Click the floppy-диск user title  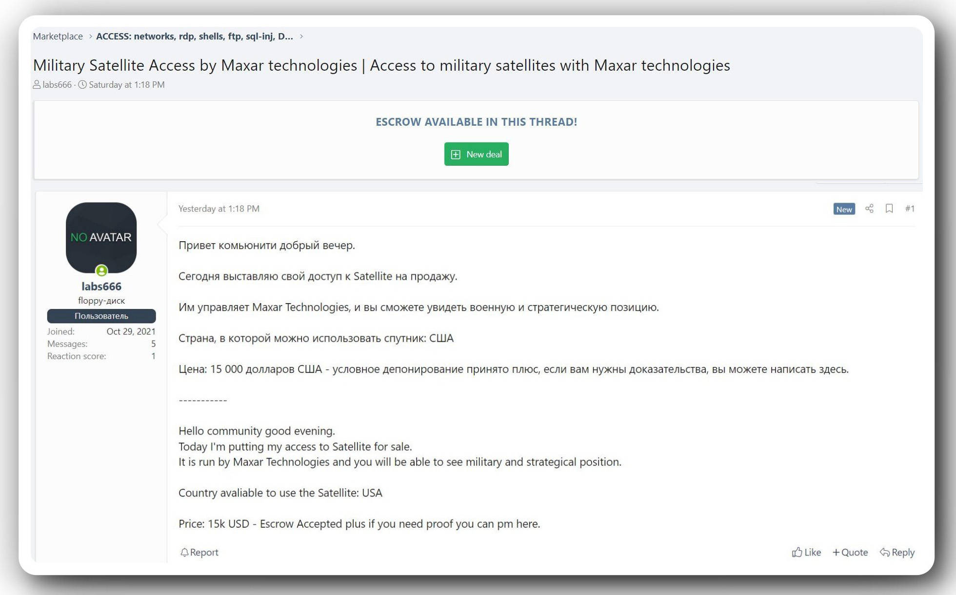[x=101, y=301]
